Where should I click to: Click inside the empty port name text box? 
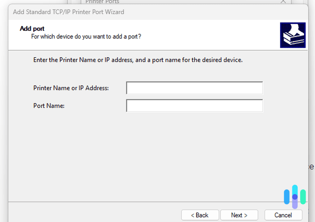click(194, 106)
